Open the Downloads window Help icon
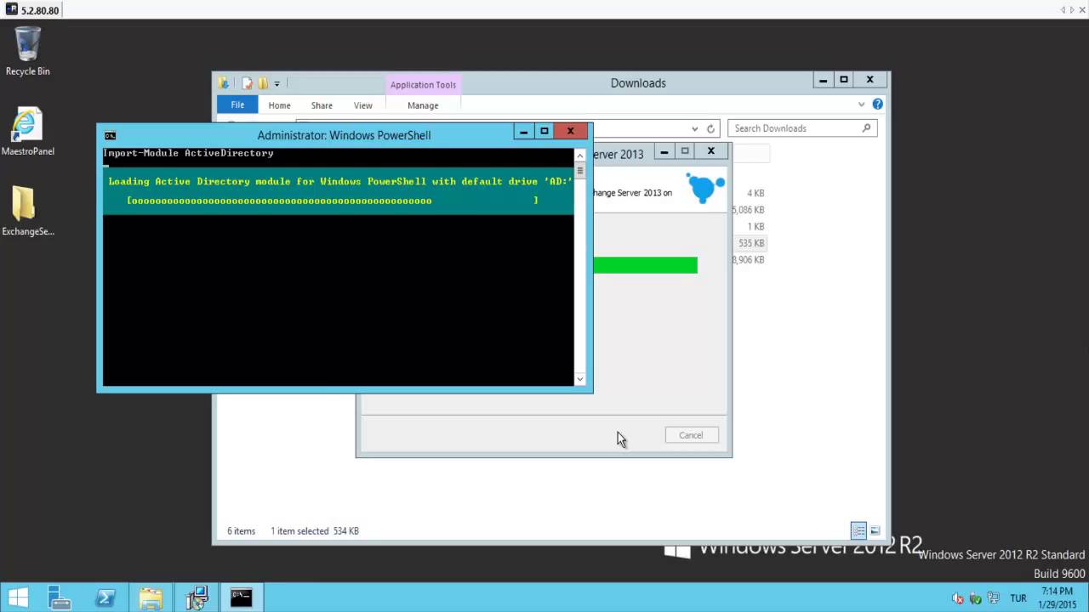Image resolution: width=1089 pixels, height=612 pixels. 877,105
